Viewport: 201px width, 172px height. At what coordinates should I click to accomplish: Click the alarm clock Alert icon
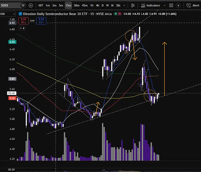point(189,5)
